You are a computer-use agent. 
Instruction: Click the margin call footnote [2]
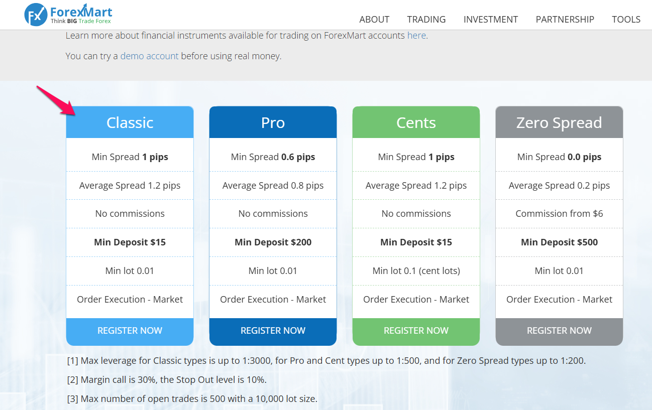pyautogui.click(x=167, y=380)
